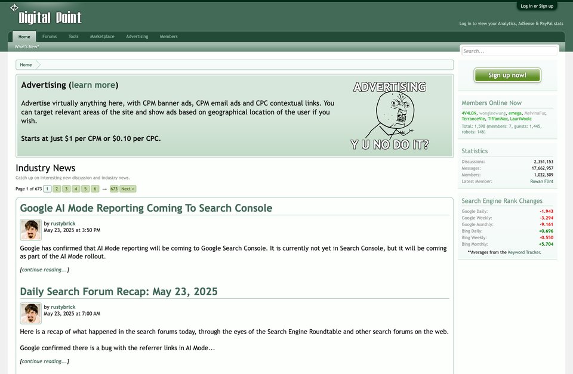This screenshot has width=573, height=374.
Task: Go to page 6 of pagination
Action: (95, 189)
